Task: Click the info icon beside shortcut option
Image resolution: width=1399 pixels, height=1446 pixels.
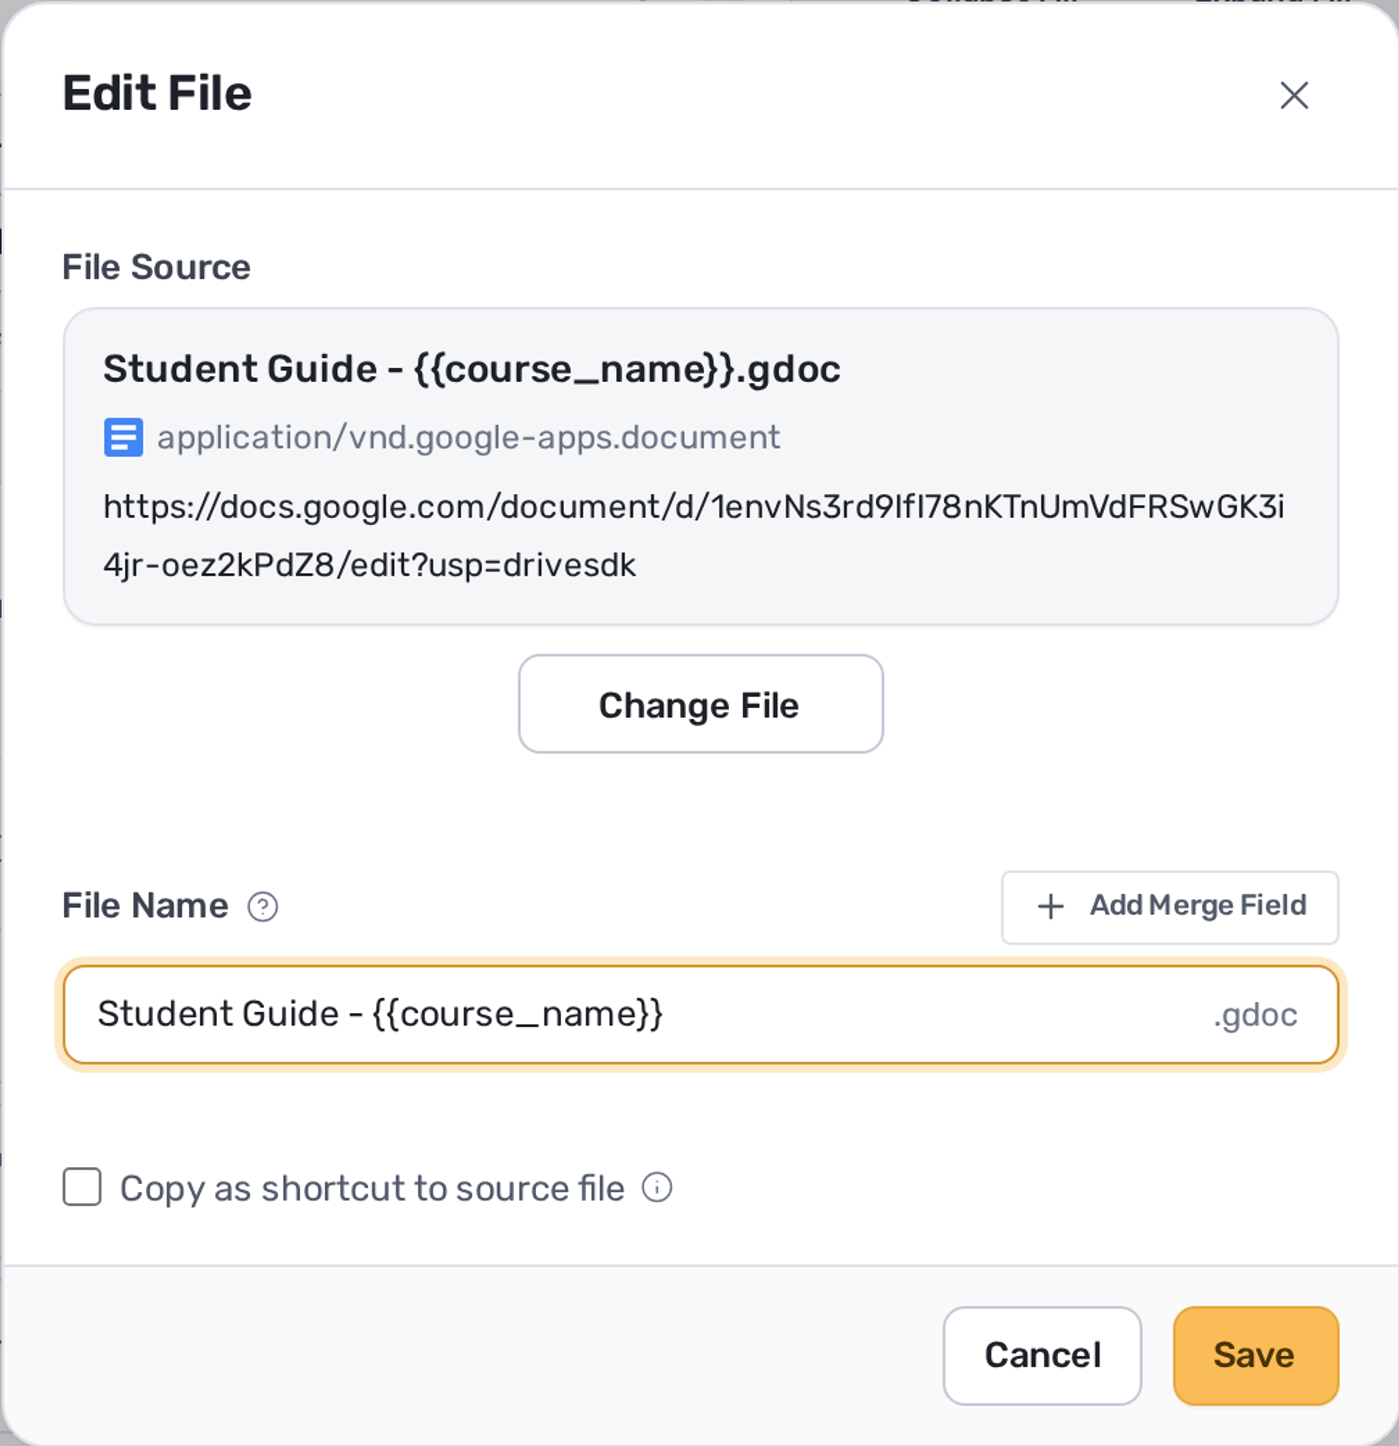Action: 657,1188
